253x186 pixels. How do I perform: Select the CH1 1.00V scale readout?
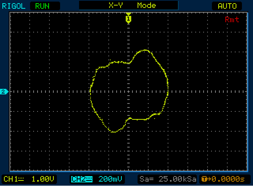click(x=29, y=179)
